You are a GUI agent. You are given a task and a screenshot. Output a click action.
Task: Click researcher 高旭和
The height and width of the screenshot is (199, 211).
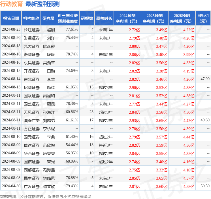(49, 96)
